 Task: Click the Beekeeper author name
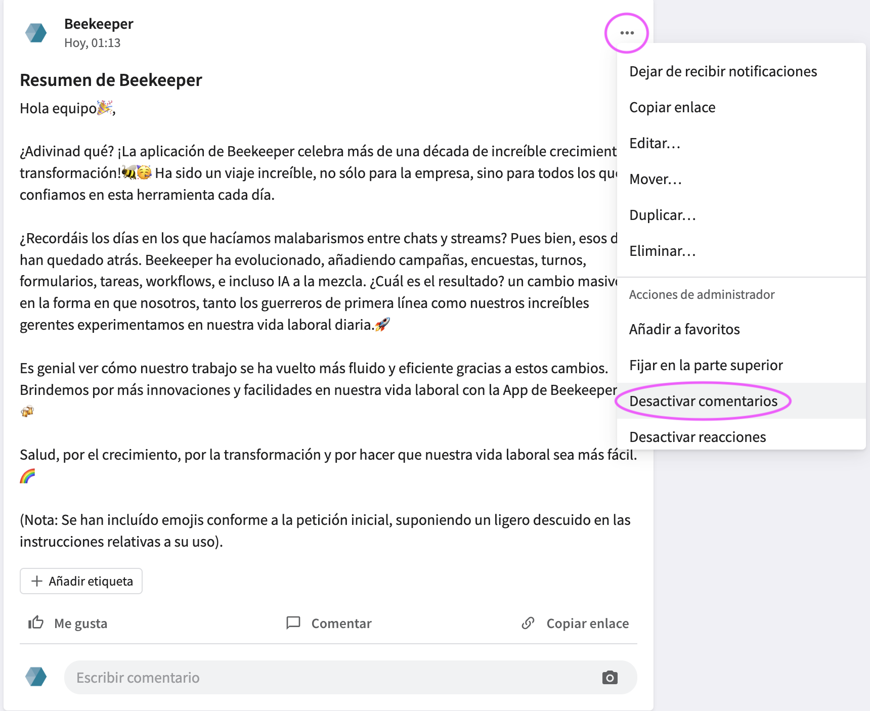(99, 24)
